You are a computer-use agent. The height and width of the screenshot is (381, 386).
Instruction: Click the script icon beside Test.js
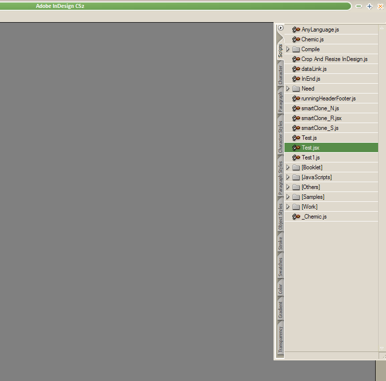[296, 138]
